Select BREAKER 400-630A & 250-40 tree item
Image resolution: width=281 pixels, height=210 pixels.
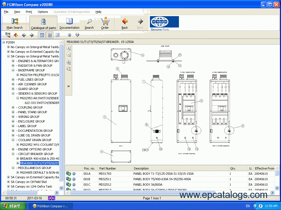pos(40,159)
